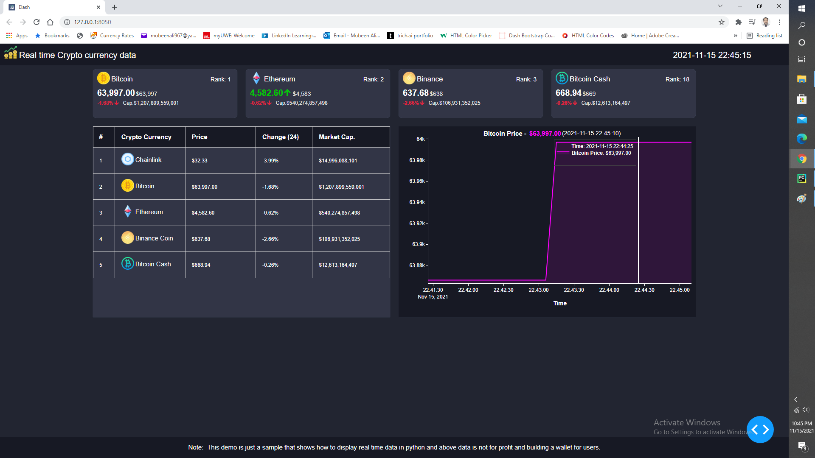815x458 pixels.
Task: Click the Ethereum diamond icon in card
Action: pos(256,78)
